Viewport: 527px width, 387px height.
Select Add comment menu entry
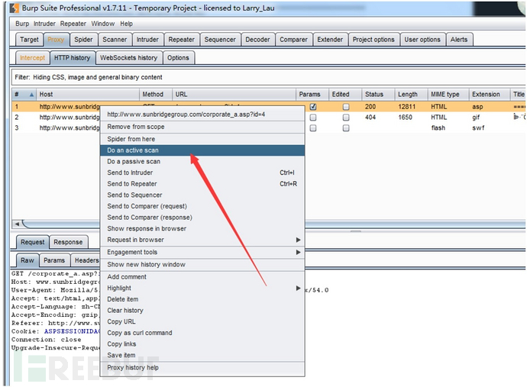tap(202, 277)
